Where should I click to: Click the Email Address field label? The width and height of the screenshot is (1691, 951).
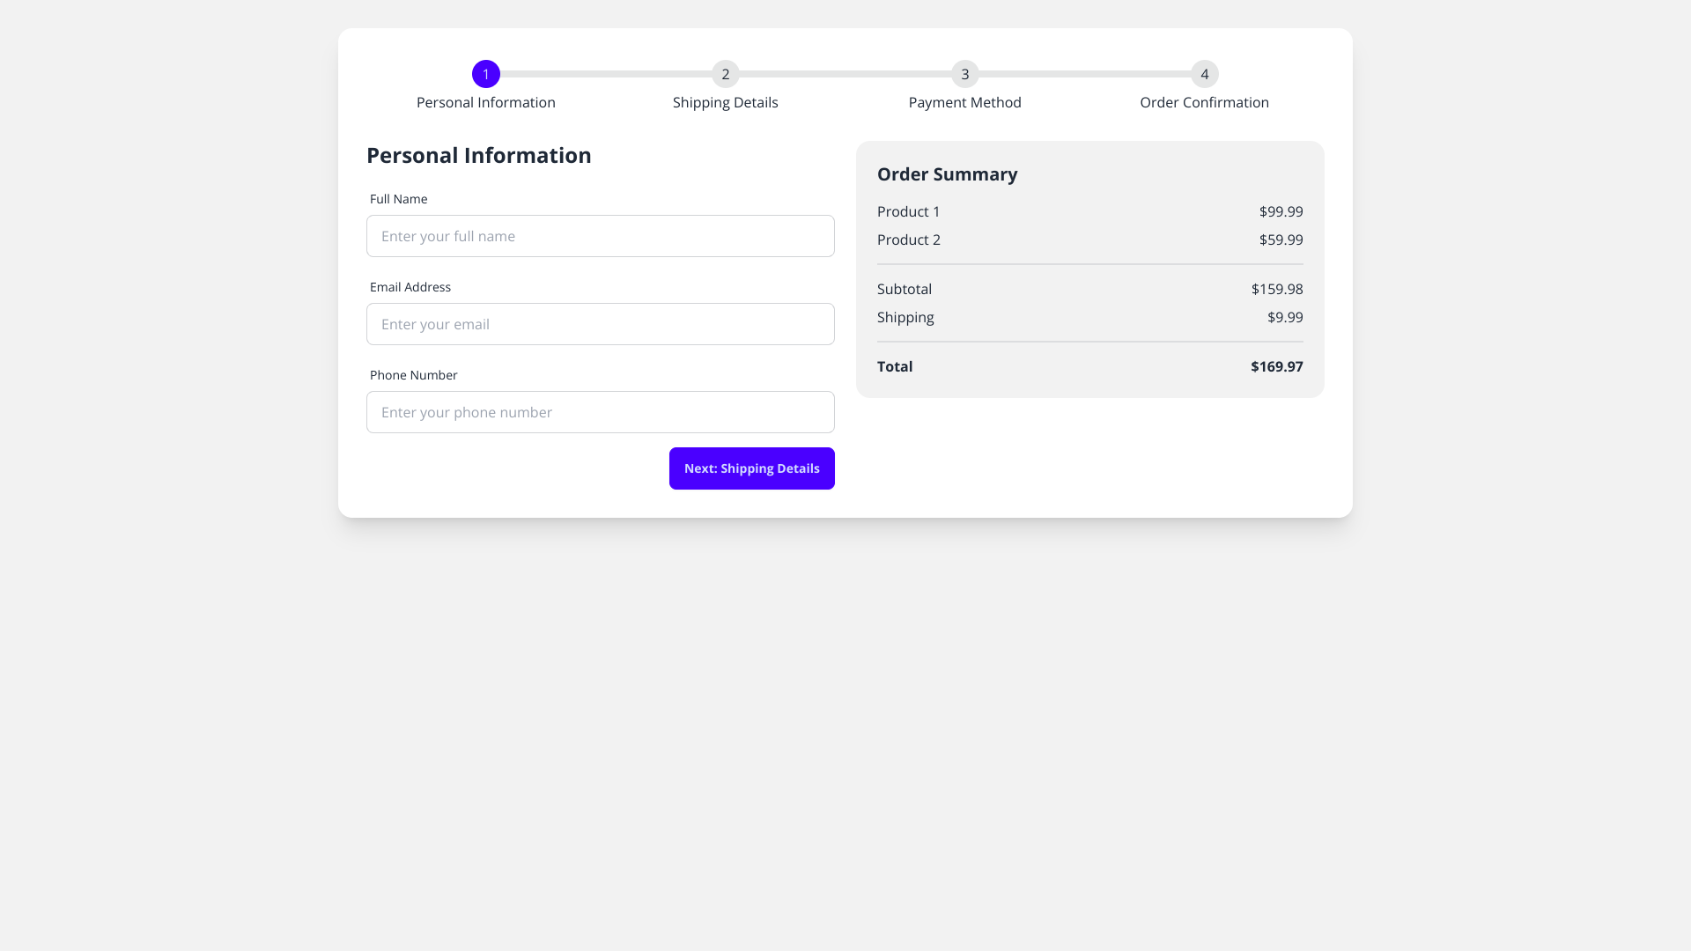click(410, 287)
